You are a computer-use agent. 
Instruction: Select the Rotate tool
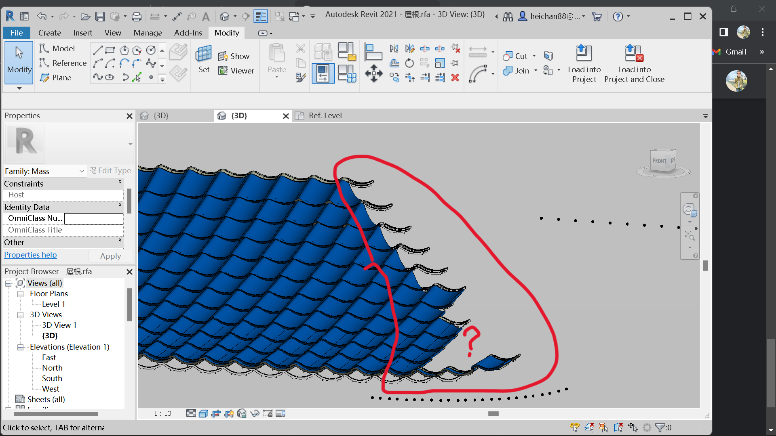click(409, 63)
